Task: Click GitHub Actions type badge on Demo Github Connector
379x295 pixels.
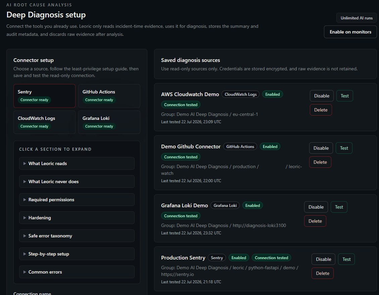Action: [x=240, y=147]
